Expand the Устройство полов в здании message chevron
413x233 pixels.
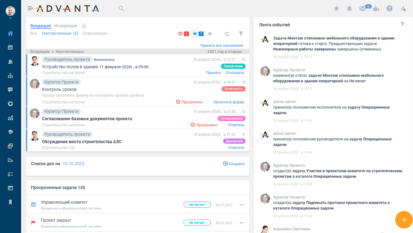[x=244, y=59]
